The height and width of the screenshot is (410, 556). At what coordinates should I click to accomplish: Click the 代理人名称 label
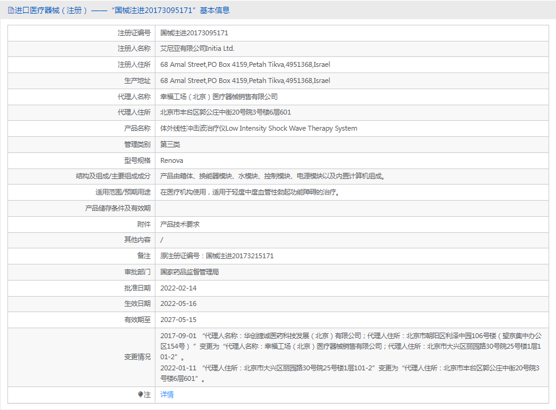134,97
